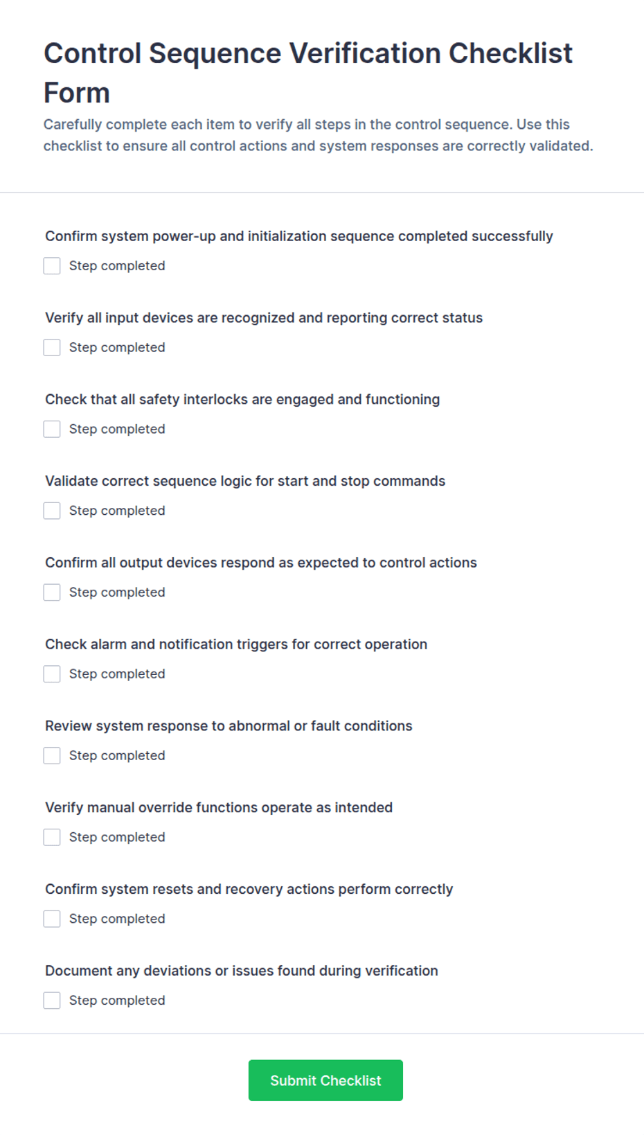
Task: Check the power-up initialization step checkbox
Action: tap(52, 266)
